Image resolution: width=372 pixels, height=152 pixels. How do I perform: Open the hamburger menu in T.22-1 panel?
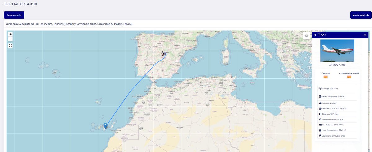coord(365,35)
